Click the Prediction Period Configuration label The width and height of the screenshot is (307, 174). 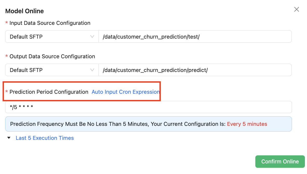pyautogui.click(x=49, y=92)
